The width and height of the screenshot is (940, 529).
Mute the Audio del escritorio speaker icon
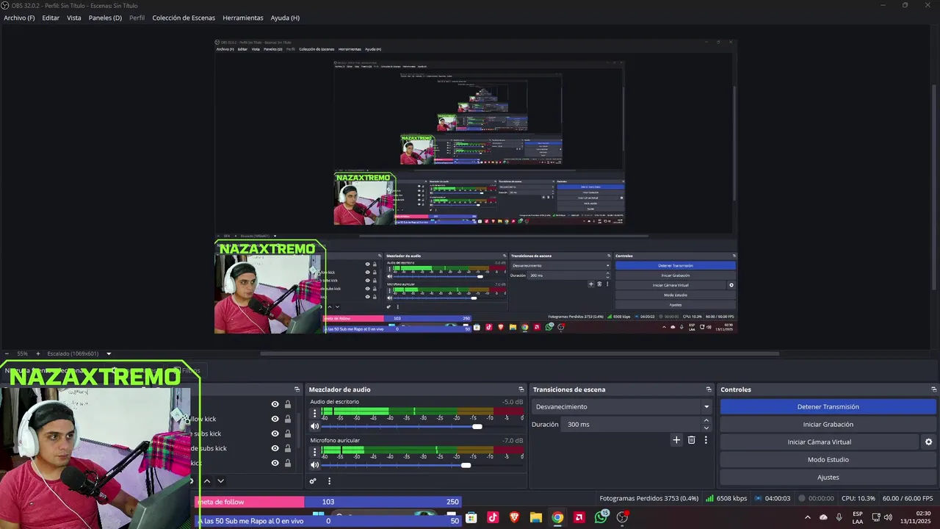315,426
